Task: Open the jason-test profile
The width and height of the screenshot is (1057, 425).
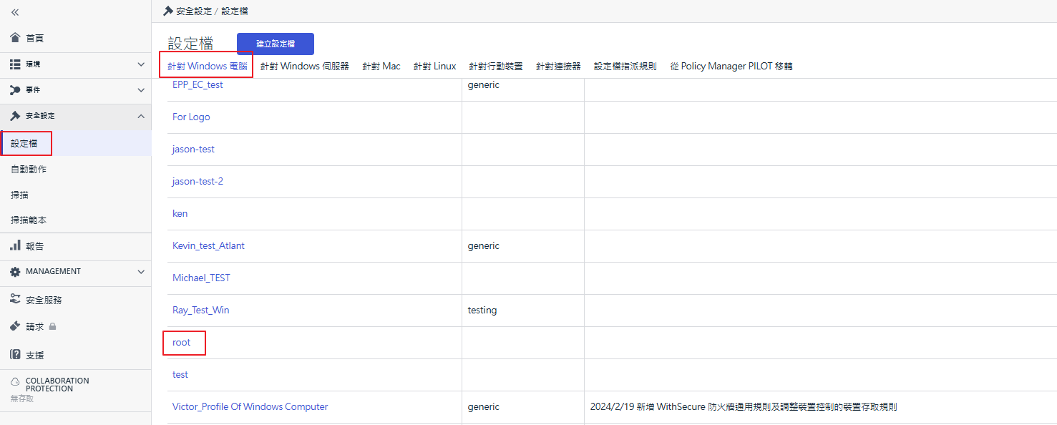Action: [x=193, y=149]
